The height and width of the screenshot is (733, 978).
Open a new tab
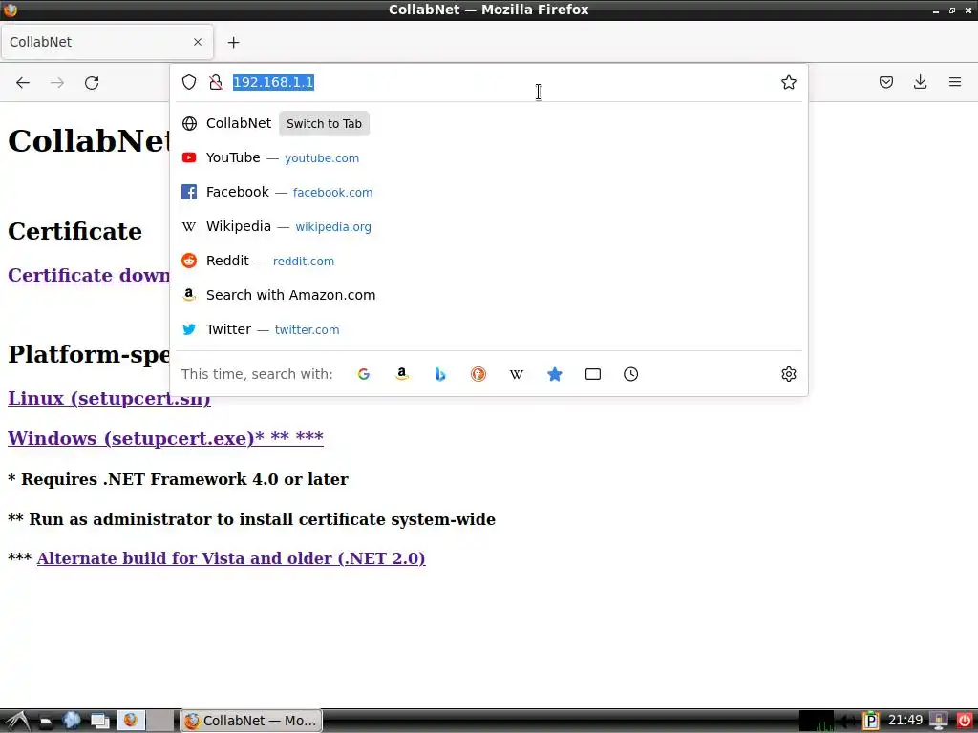coord(233,42)
